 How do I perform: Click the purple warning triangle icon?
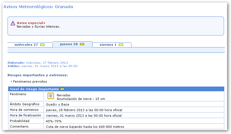click(13, 23)
